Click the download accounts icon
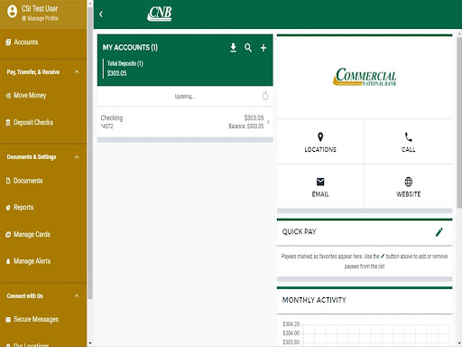 click(x=233, y=48)
